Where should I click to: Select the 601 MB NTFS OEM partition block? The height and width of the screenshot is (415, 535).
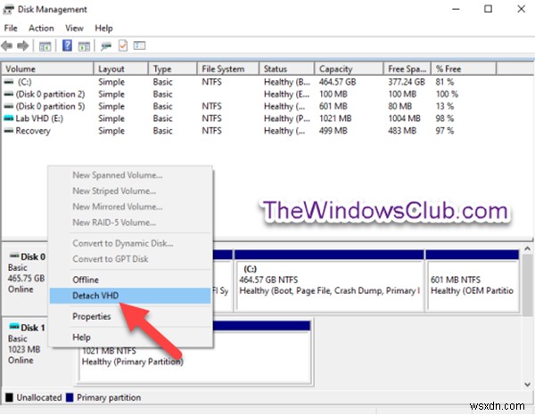473,281
